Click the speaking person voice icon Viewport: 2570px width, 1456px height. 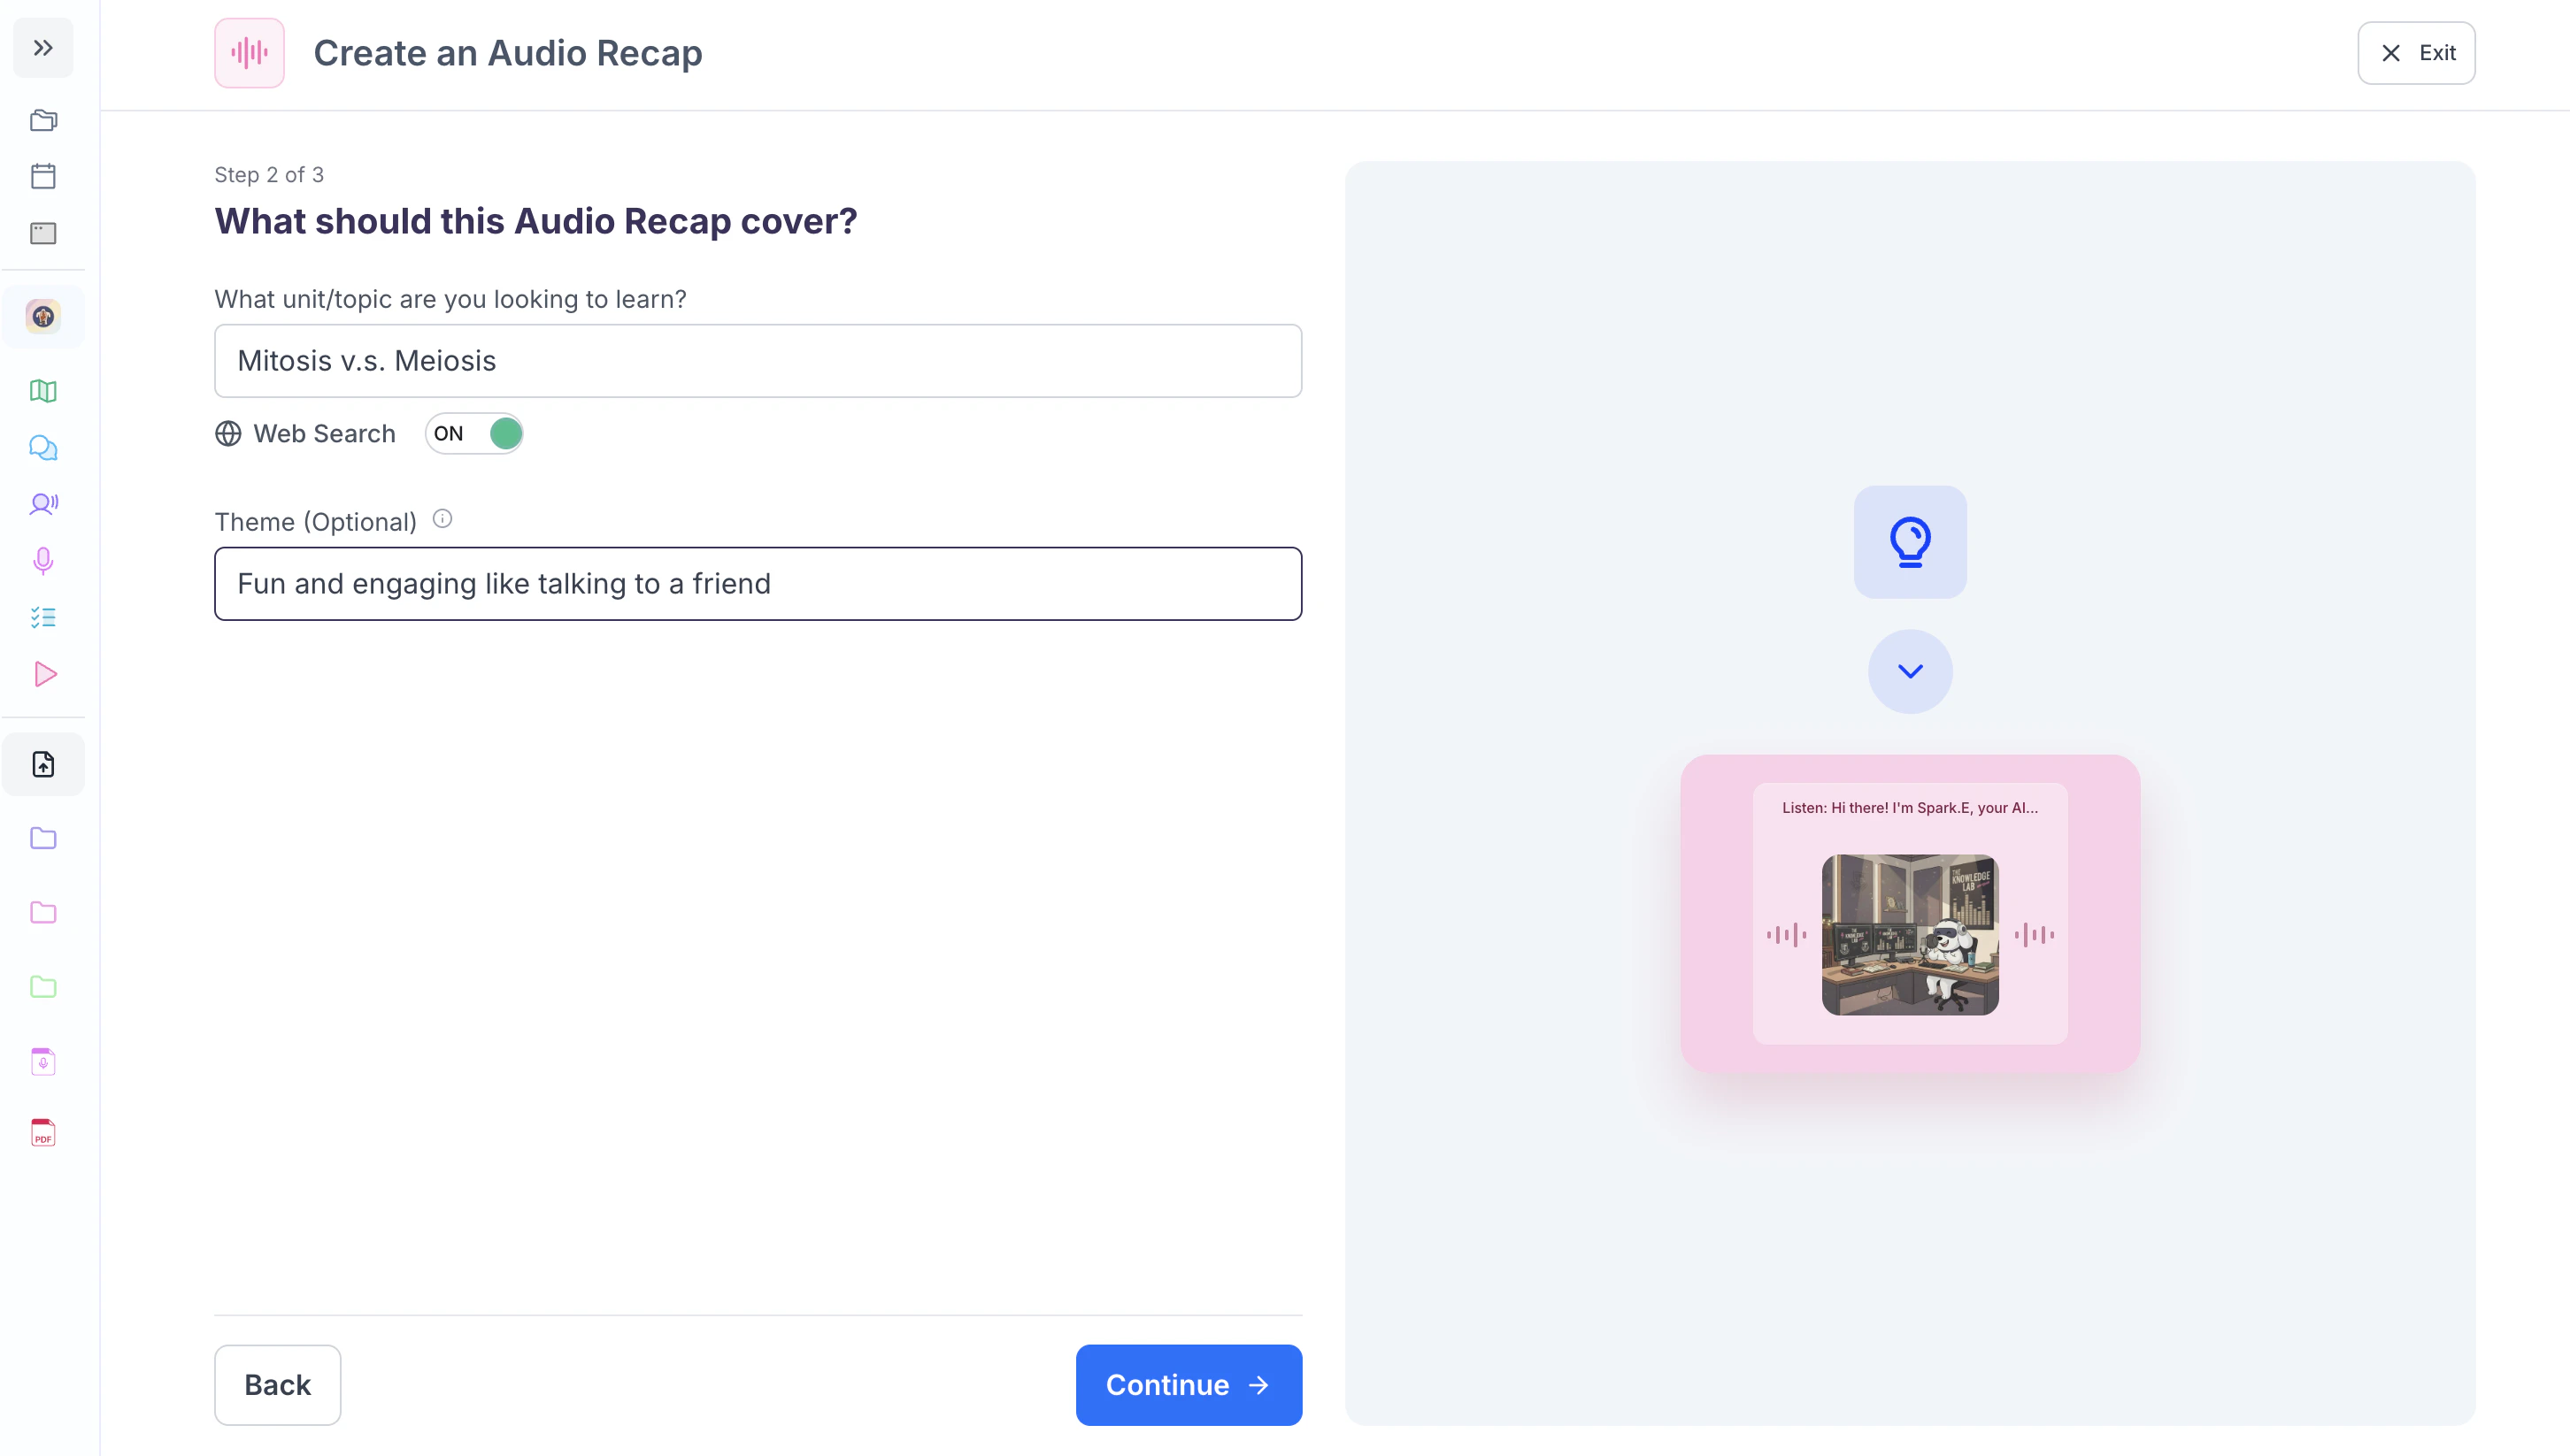coord(43,504)
